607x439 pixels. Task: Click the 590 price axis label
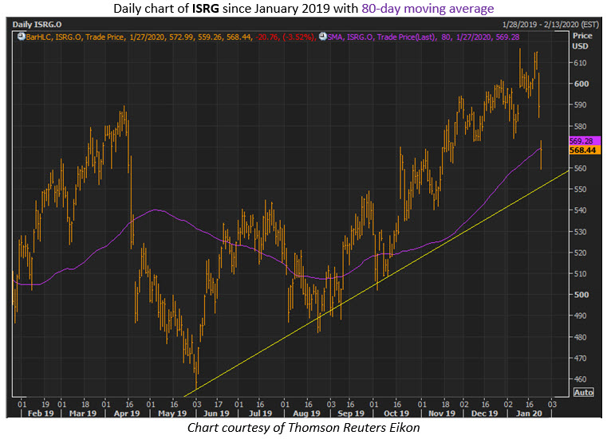coord(581,105)
